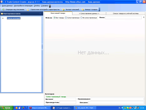Select the 'Сопоставленные' filter radio
The image size is (146, 110).
[66, 18]
